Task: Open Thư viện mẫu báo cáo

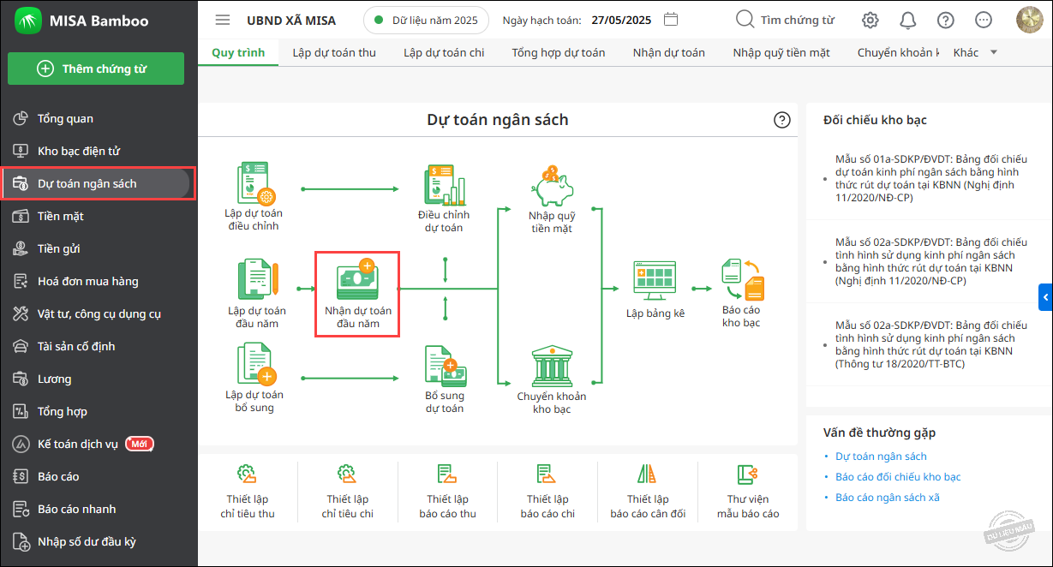Action: [x=748, y=492]
